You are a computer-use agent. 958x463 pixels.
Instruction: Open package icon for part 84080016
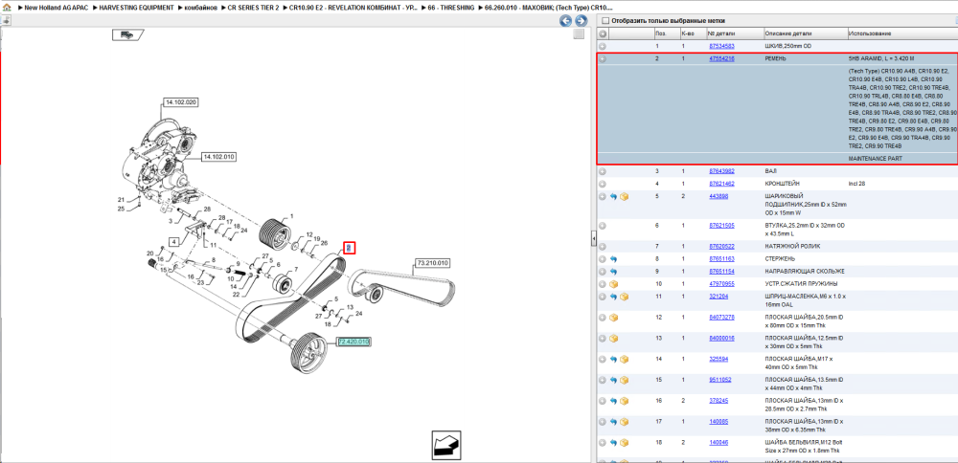613,339
